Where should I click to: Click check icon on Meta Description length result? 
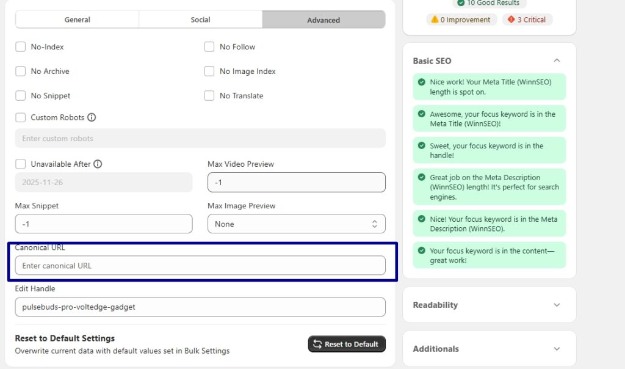(421, 177)
